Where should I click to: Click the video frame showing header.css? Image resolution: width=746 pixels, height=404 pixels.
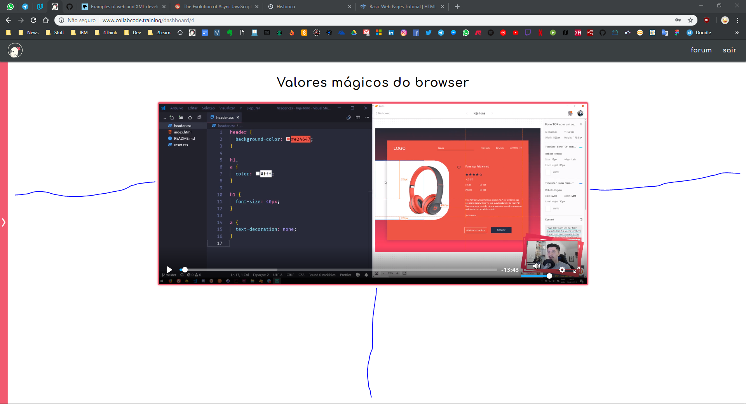coord(373,193)
